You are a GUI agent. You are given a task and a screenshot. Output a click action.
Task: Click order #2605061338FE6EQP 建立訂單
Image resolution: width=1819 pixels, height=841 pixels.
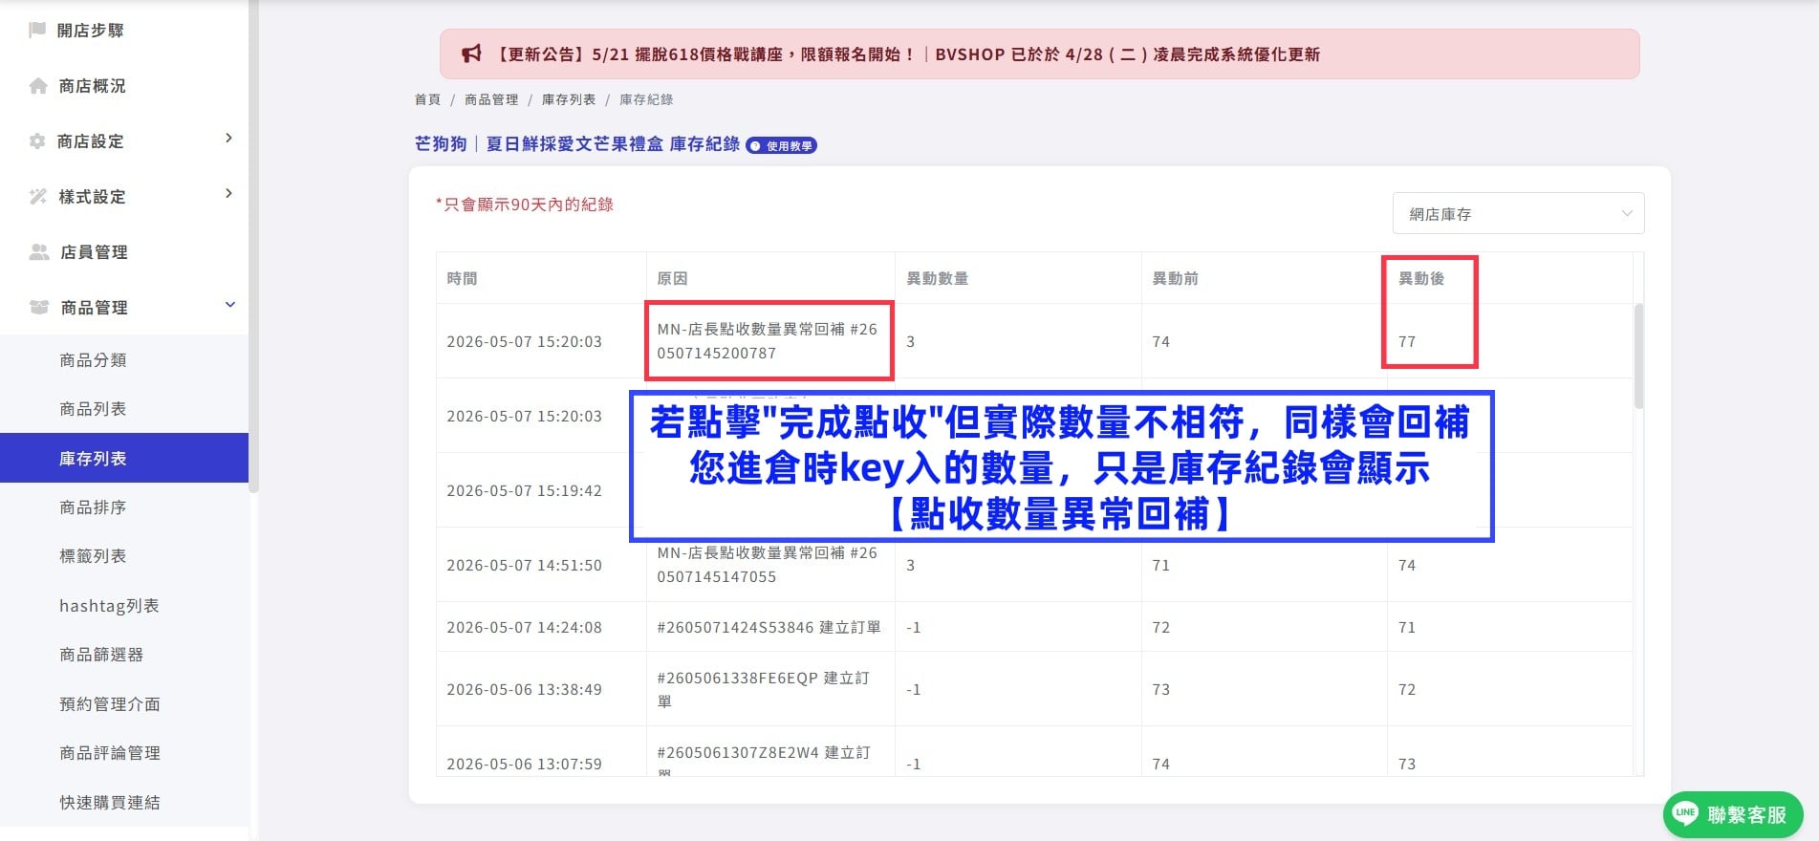click(x=764, y=689)
